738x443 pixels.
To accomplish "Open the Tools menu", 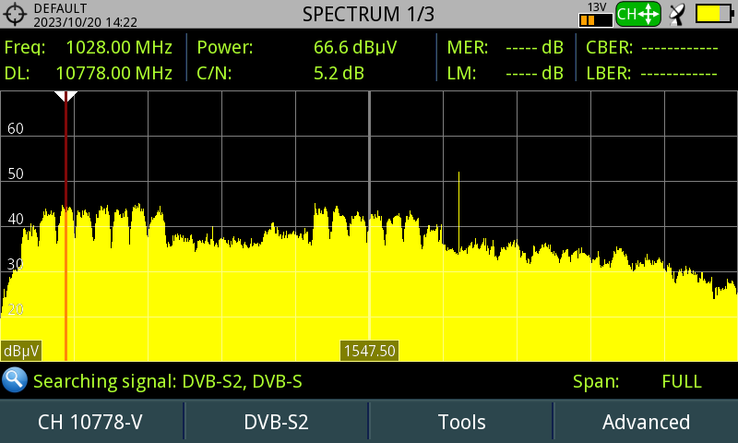I will (x=461, y=422).
